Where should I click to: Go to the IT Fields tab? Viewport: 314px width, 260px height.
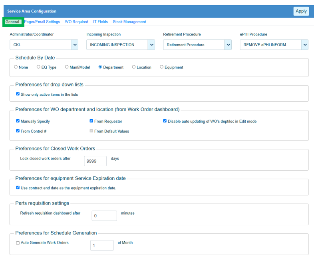[100, 22]
